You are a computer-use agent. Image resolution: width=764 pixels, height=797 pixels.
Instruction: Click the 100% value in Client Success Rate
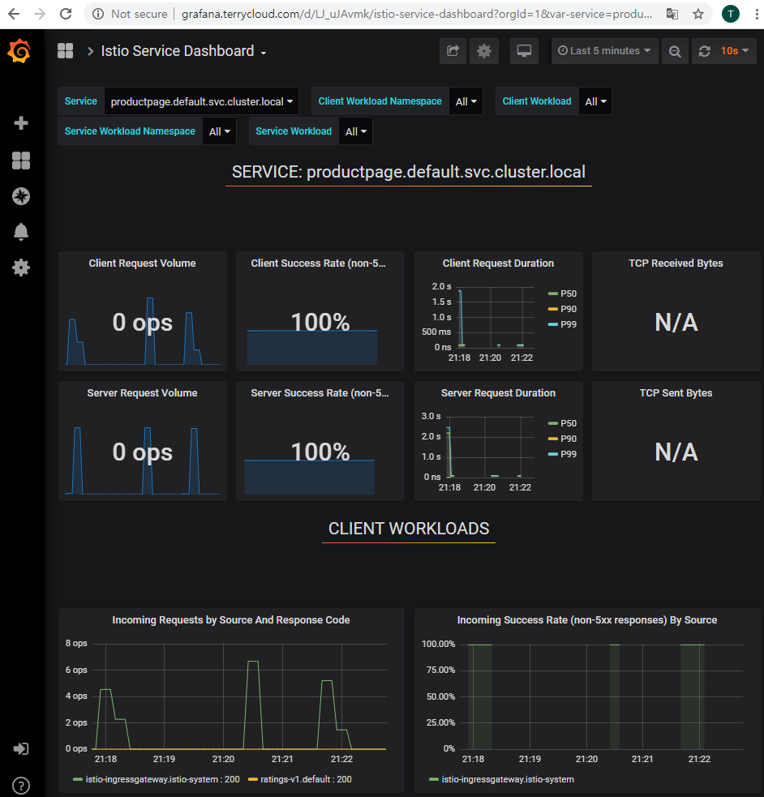point(320,322)
